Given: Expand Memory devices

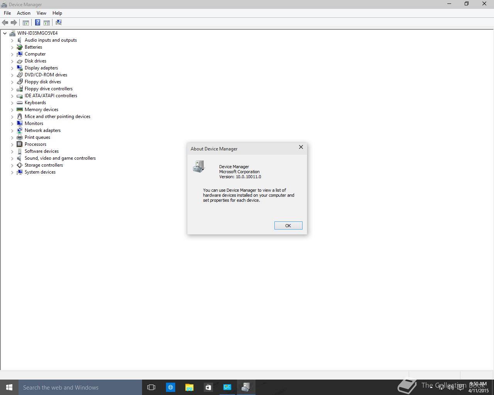Looking at the screenshot, I should point(12,110).
